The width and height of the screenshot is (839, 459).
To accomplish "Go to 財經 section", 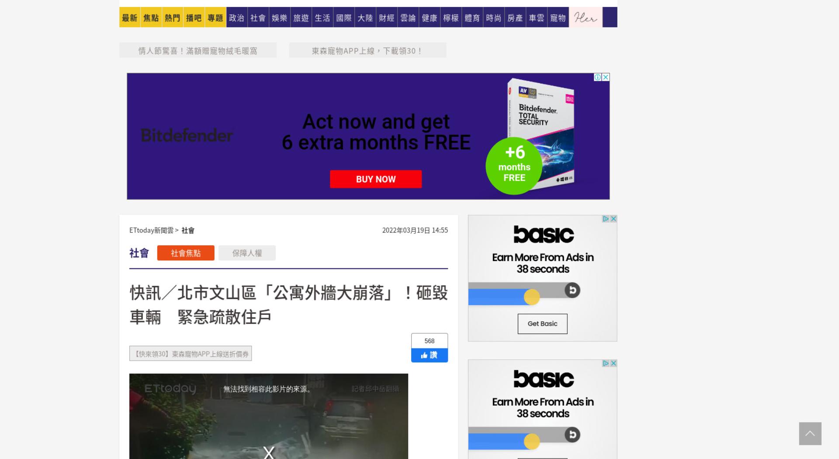I will pyautogui.click(x=387, y=17).
